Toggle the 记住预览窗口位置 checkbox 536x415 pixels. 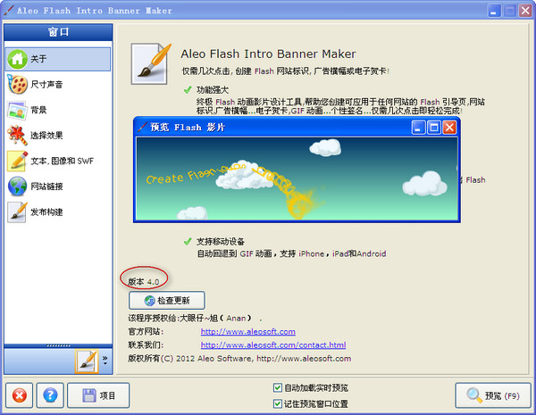click(278, 403)
